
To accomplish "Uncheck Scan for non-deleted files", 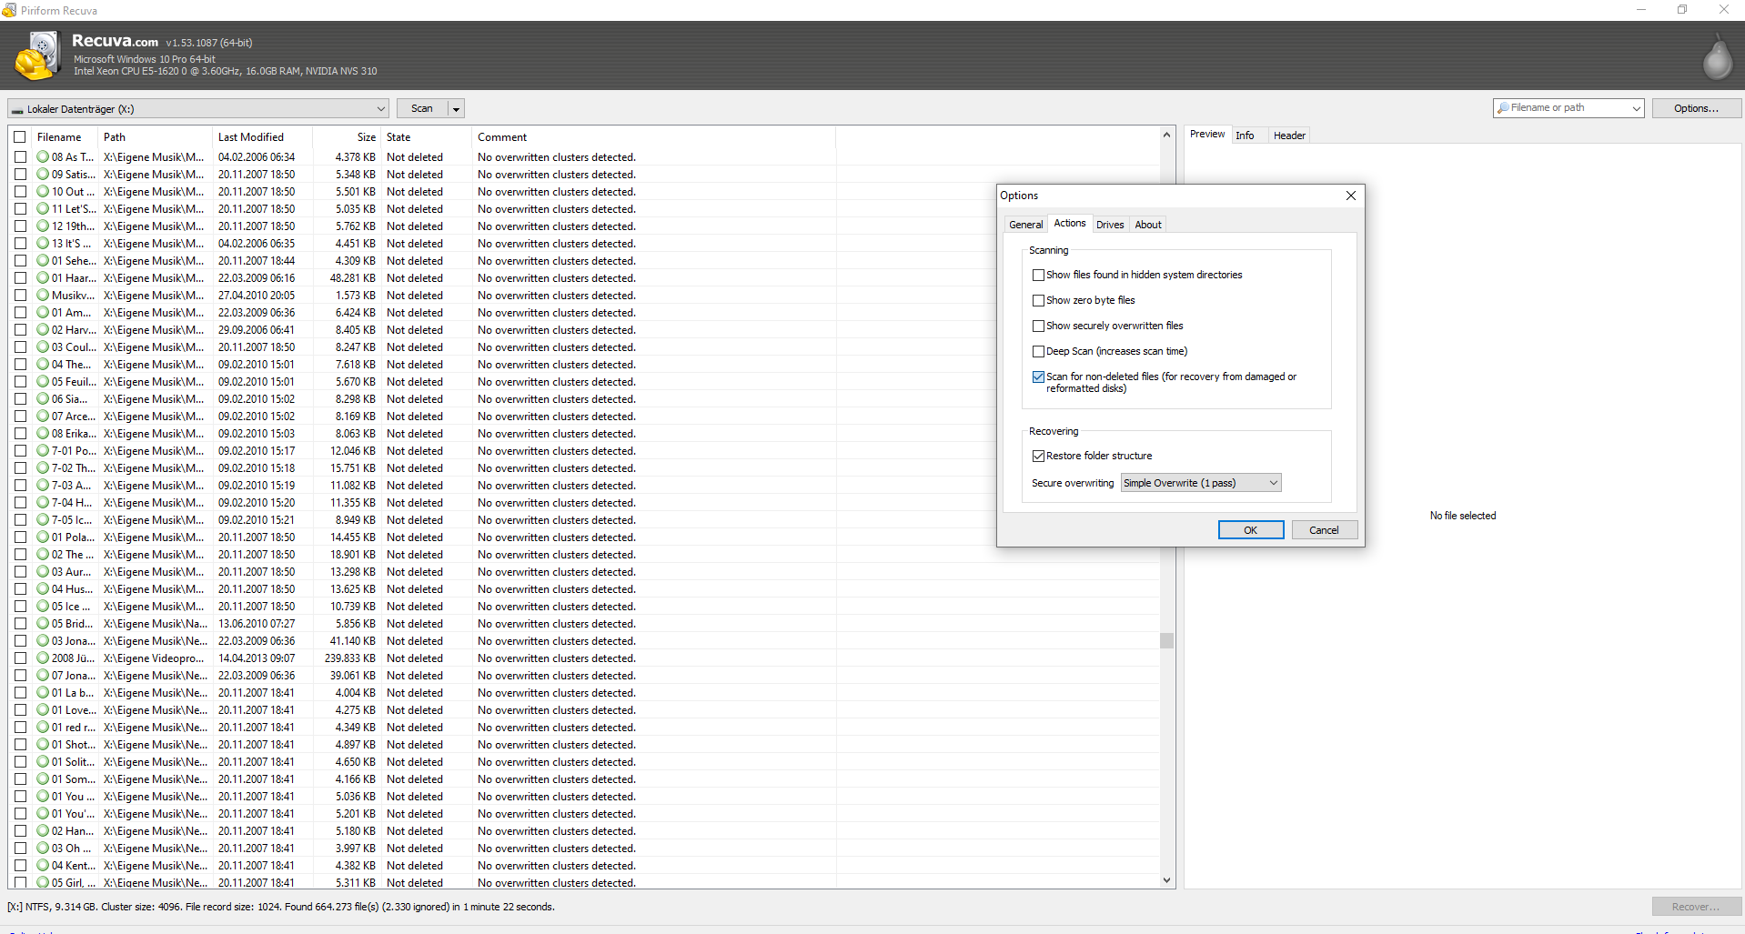I will point(1038,377).
